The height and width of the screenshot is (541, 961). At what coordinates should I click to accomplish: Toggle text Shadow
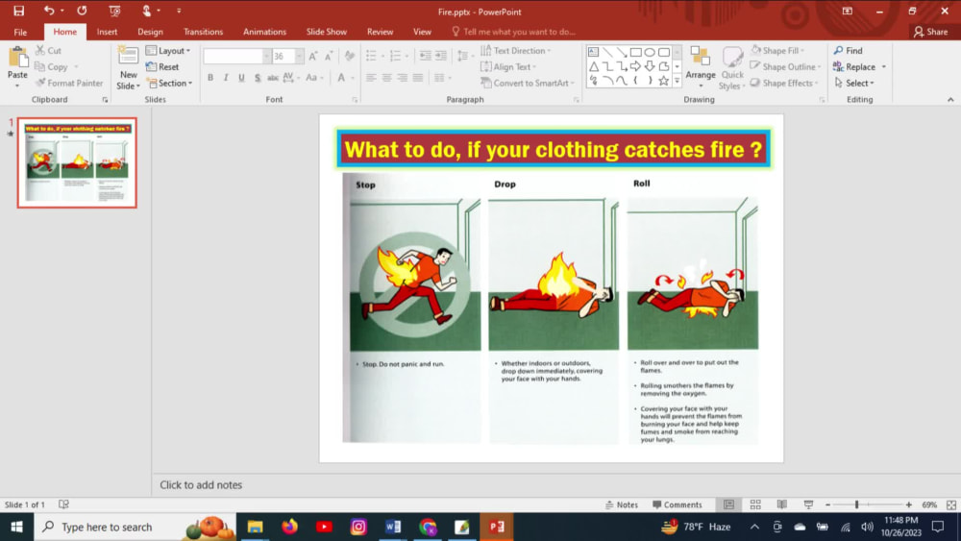click(x=258, y=78)
